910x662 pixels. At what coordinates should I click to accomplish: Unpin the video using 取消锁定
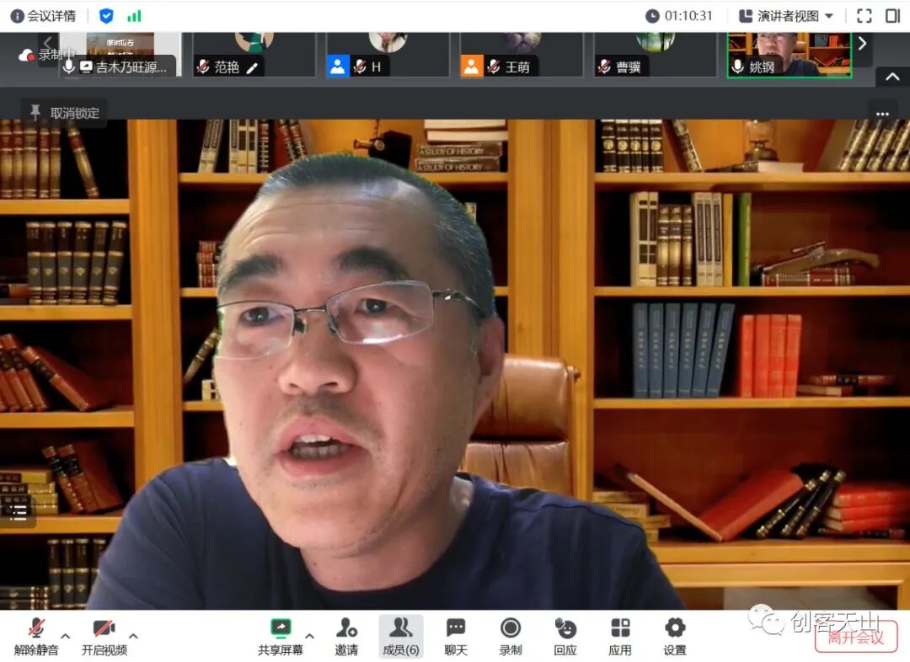[x=63, y=111]
